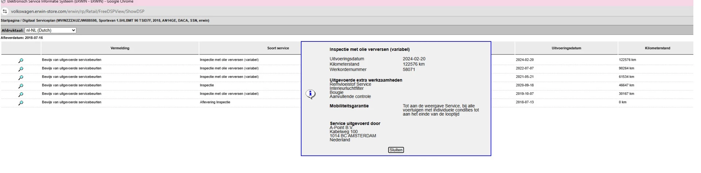
Task: Click the Vermelding column header
Action: coord(120,48)
